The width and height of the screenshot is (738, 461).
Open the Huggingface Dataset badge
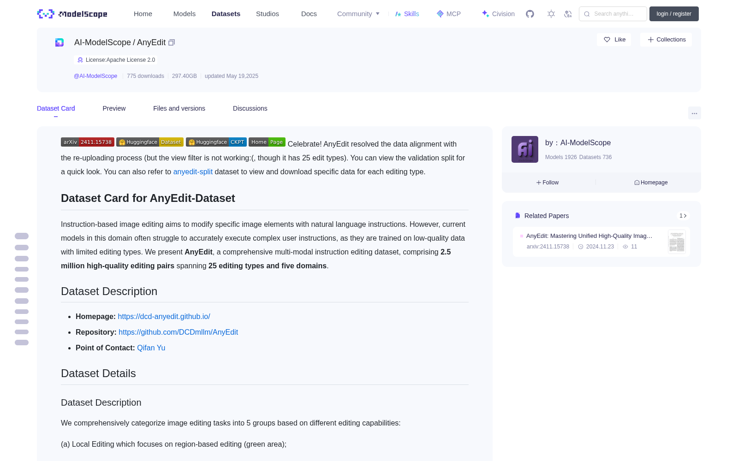tap(150, 142)
